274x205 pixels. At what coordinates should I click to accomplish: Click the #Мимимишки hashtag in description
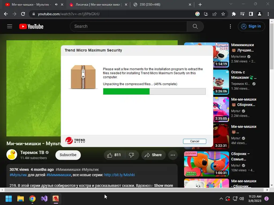point(59,175)
